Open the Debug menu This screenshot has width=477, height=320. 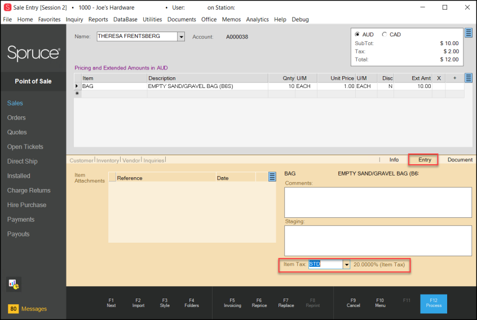coord(301,20)
